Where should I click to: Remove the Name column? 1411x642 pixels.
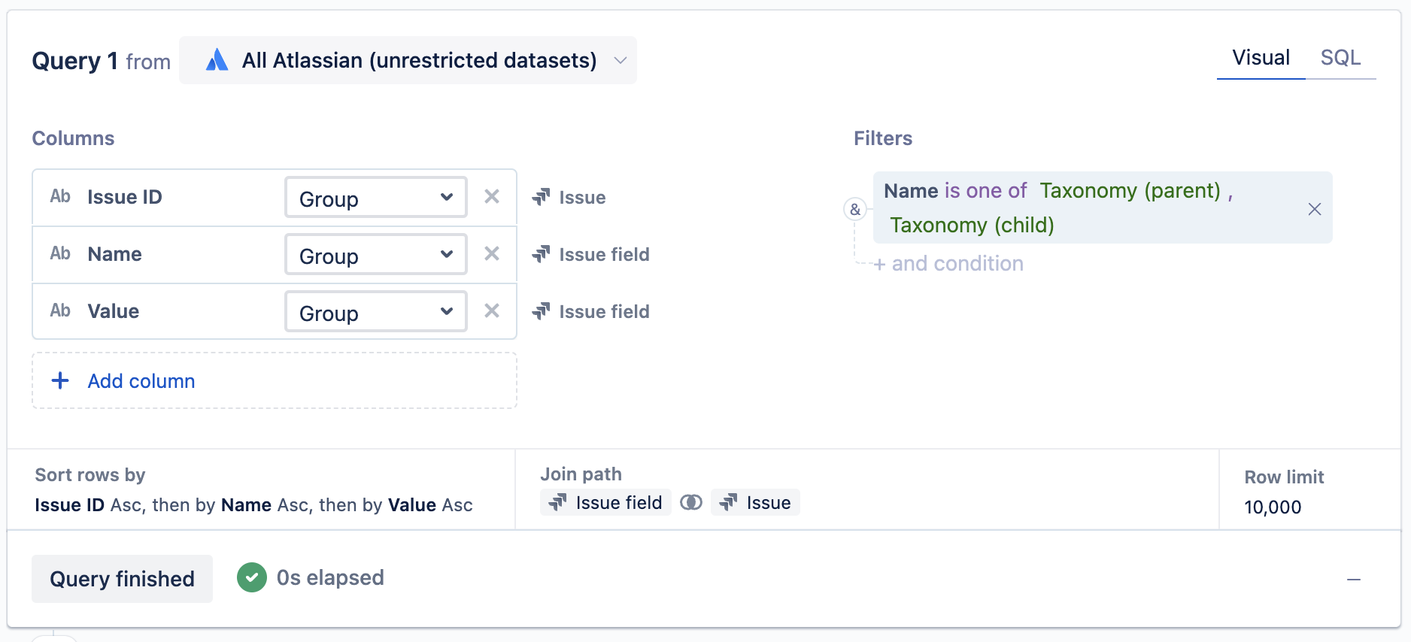(x=492, y=254)
